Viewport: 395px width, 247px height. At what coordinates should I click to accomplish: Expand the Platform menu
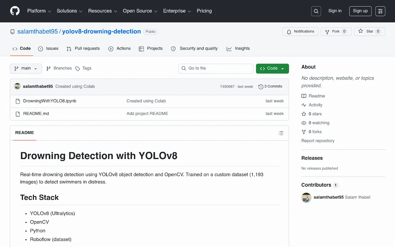(39, 11)
